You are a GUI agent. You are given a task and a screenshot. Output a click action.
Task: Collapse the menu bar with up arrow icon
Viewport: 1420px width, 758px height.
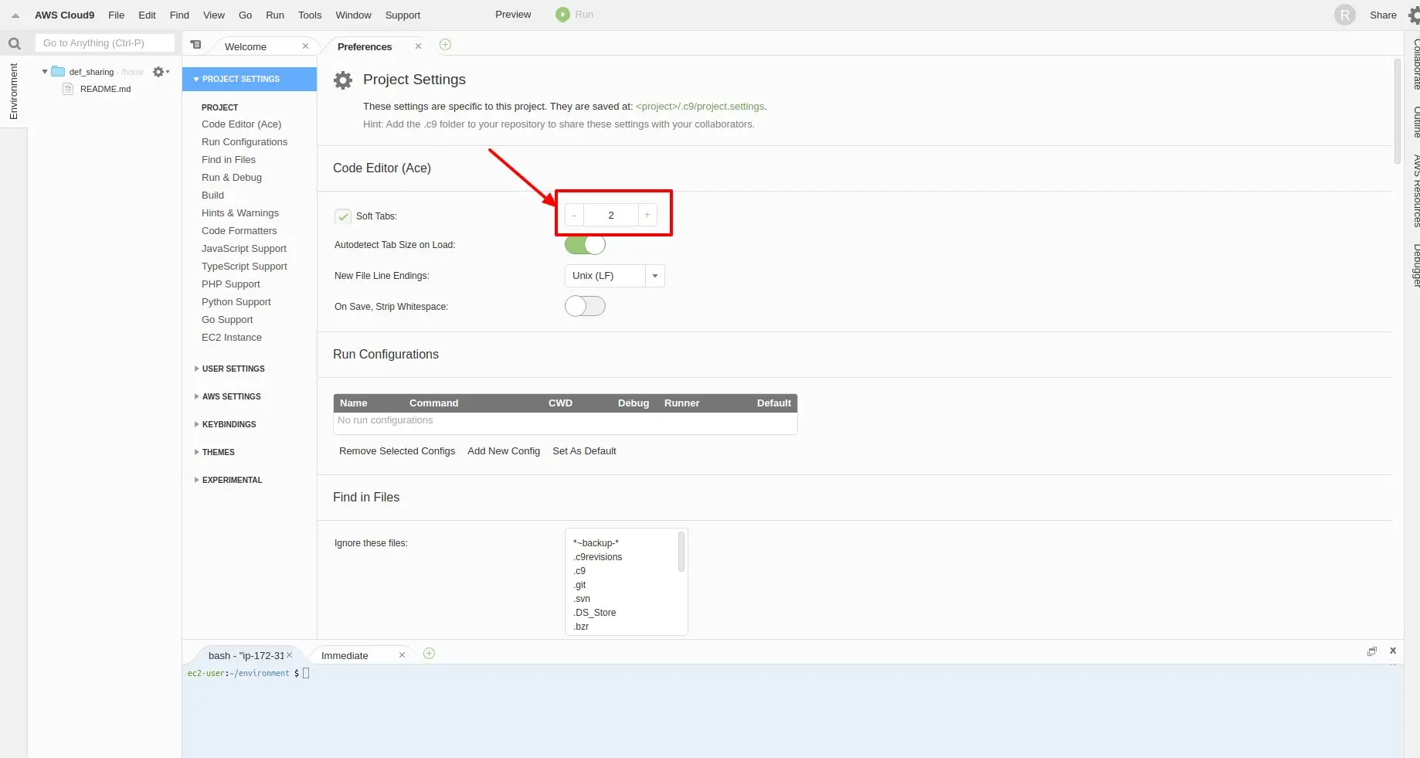point(15,15)
